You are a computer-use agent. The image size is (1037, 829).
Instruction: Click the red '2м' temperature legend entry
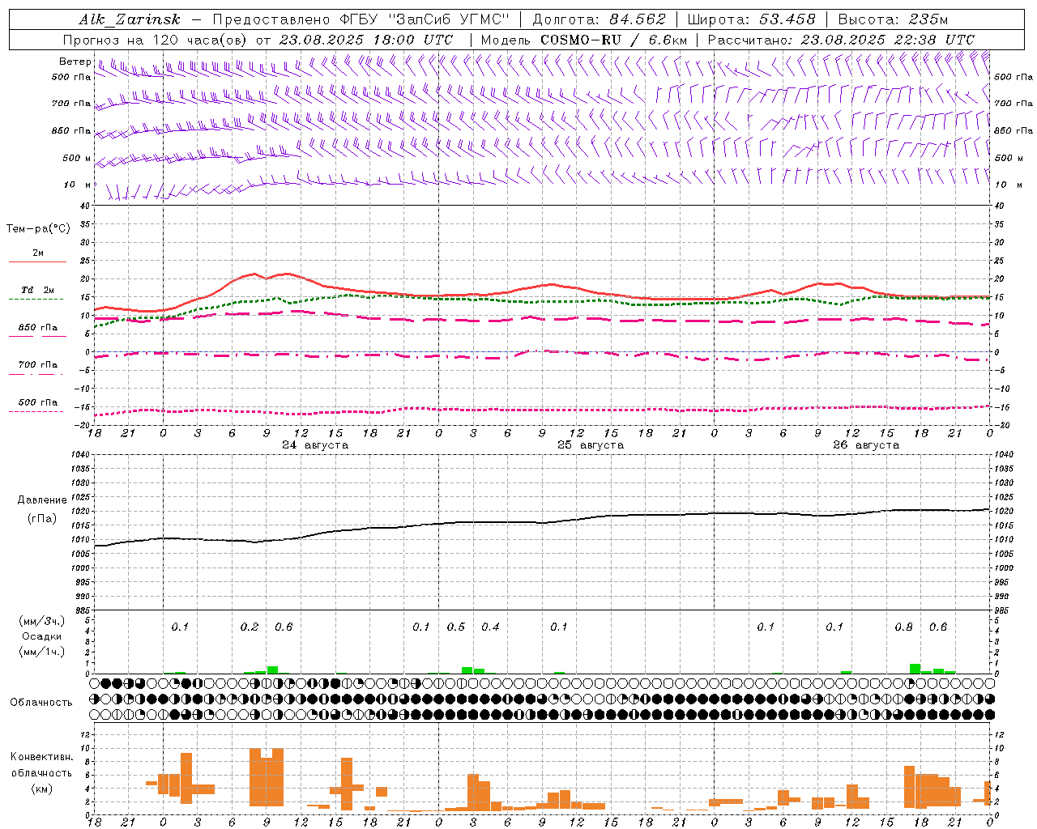click(x=38, y=253)
